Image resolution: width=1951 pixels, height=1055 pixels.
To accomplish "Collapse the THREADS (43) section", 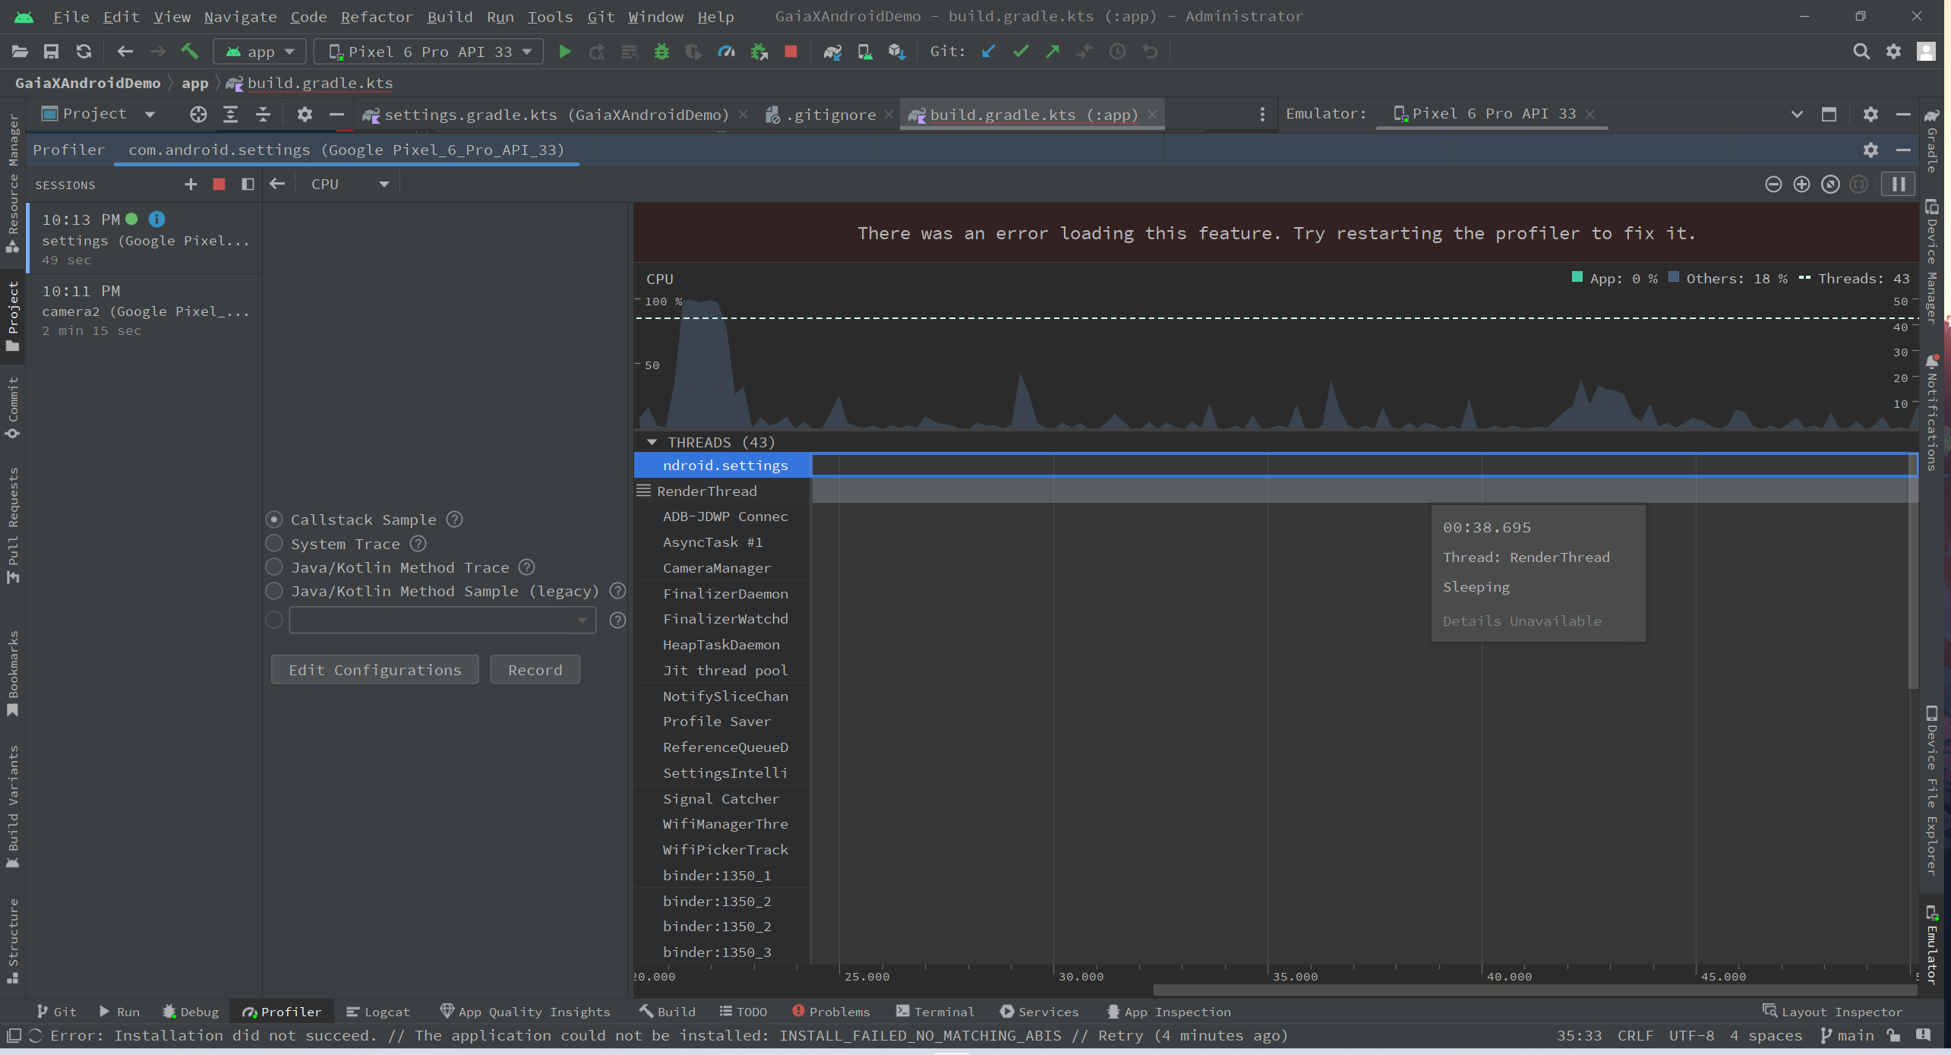I will 652,442.
